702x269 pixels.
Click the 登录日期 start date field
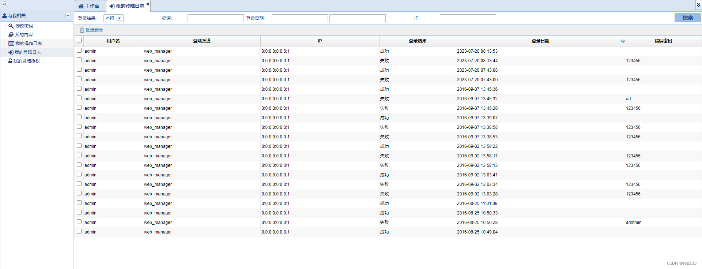click(x=299, y=18)
